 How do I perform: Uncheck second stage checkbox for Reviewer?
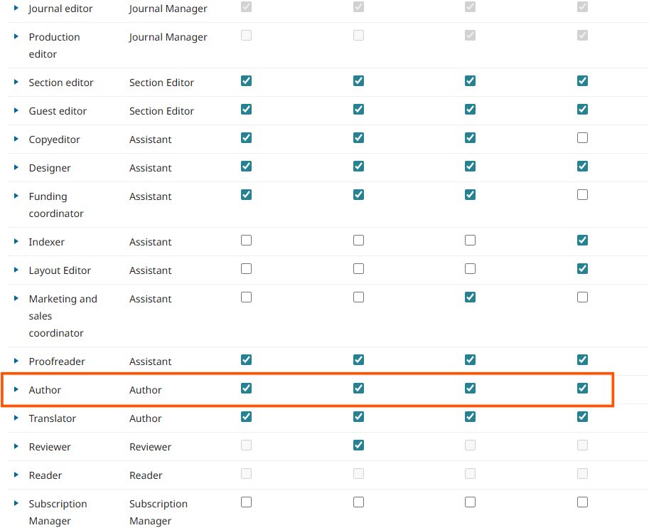tap(358, 445)
